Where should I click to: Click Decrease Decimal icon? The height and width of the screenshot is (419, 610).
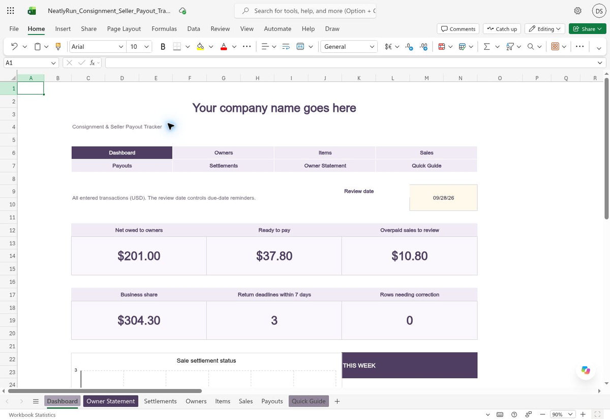click(x=424, y=46)
